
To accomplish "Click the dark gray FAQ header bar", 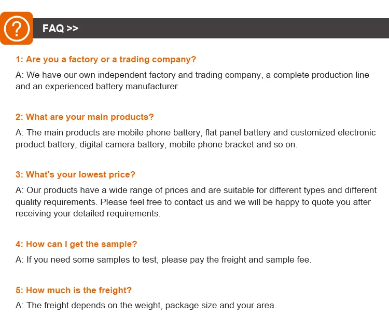I will pyautogui.click(x=211, y=28).
